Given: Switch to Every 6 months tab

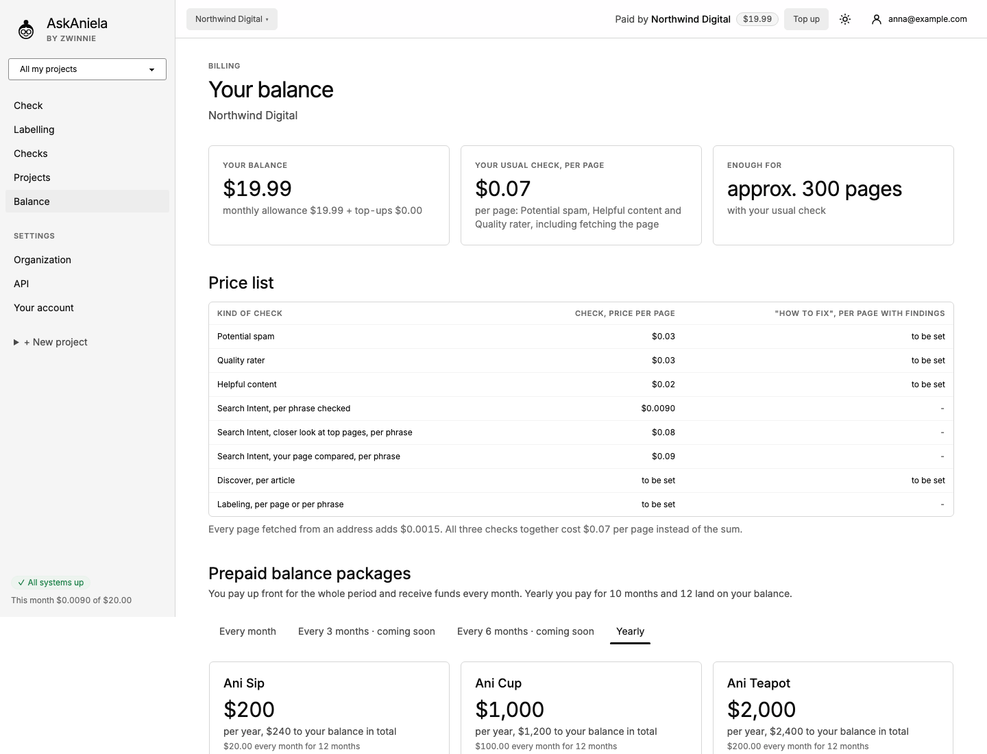Looking at the screenshot, I should coord(526,631).
